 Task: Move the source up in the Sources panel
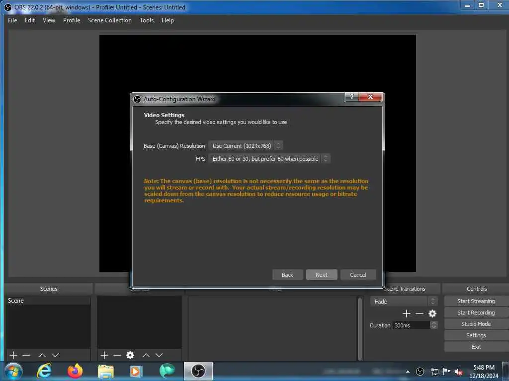[146, 355]
